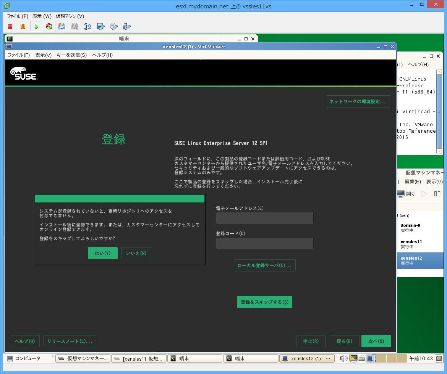447x374 pixels.
Task: Click the highlighted screen icon in system tray
Action: (370, 358)
